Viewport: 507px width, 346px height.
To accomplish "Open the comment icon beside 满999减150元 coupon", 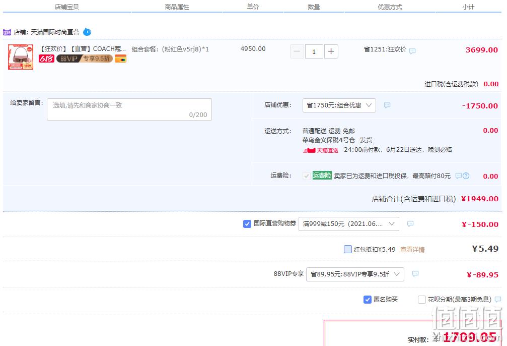I will pos(410,223).
